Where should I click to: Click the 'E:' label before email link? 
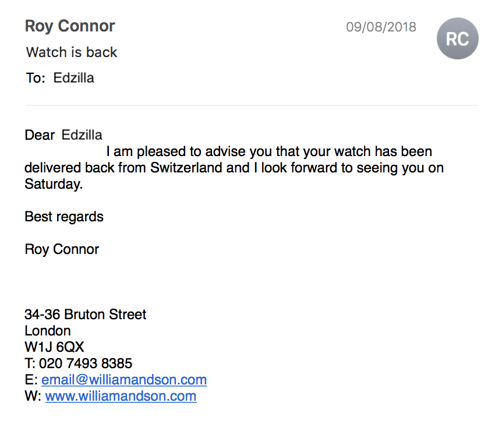coord(31,380)
